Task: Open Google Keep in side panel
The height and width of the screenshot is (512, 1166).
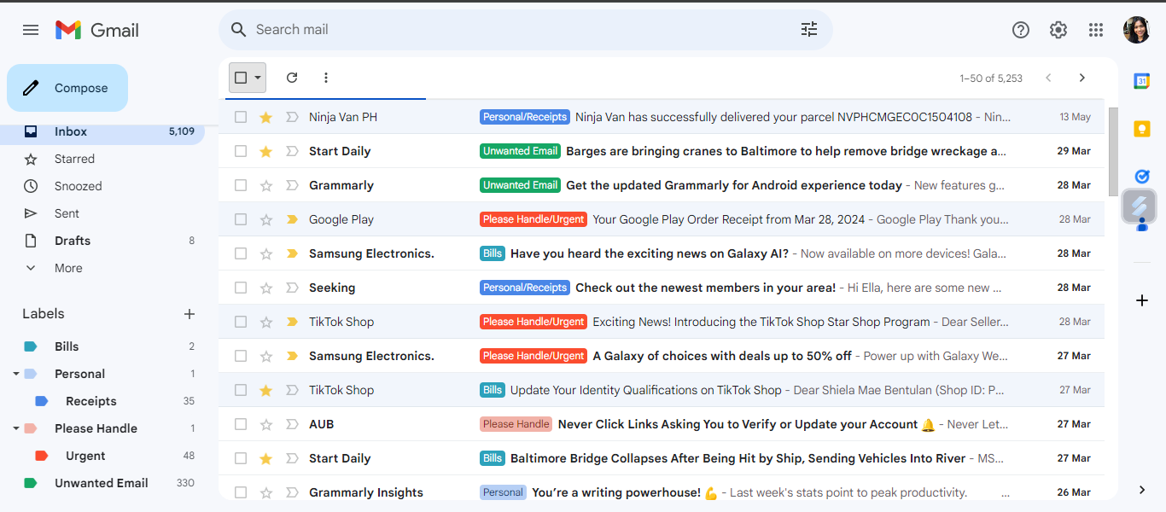Action: coord(1141,129)
